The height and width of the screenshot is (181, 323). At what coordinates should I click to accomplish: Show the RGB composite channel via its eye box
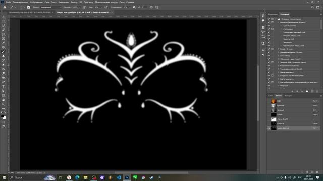point(269,101)
